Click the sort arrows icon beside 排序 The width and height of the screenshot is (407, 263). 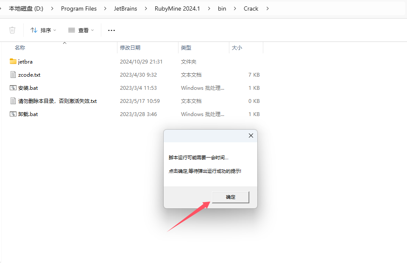(x=34, y=30)
